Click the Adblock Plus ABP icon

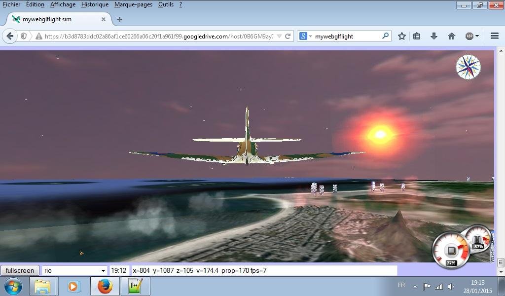[x=469, y=36]
